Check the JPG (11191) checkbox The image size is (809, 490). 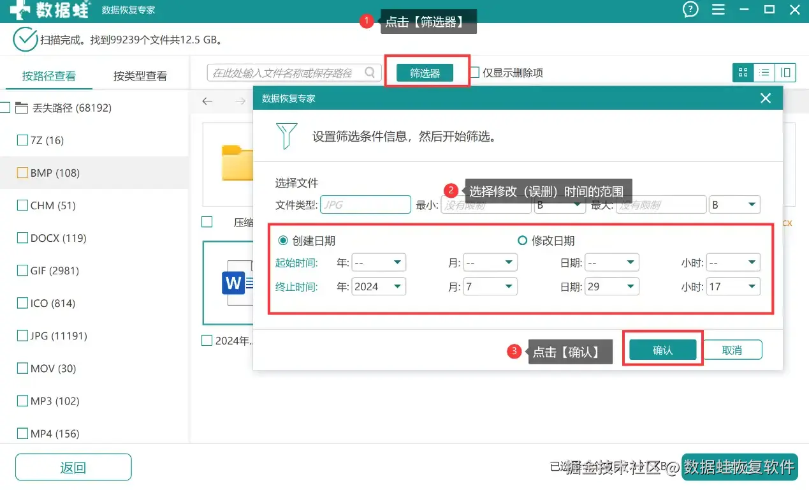click(x=22, y=336)
